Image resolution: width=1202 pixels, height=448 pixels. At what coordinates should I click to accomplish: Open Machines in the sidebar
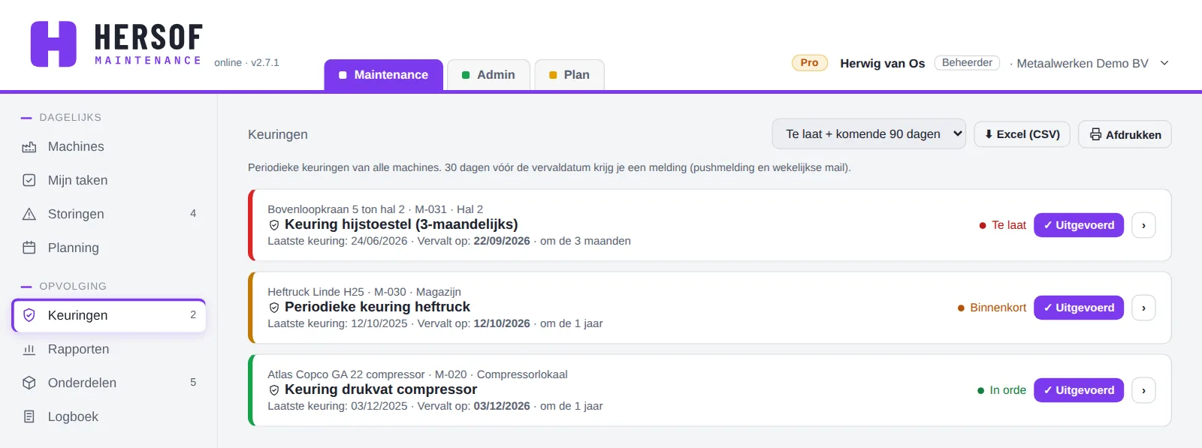click(109, 147)
